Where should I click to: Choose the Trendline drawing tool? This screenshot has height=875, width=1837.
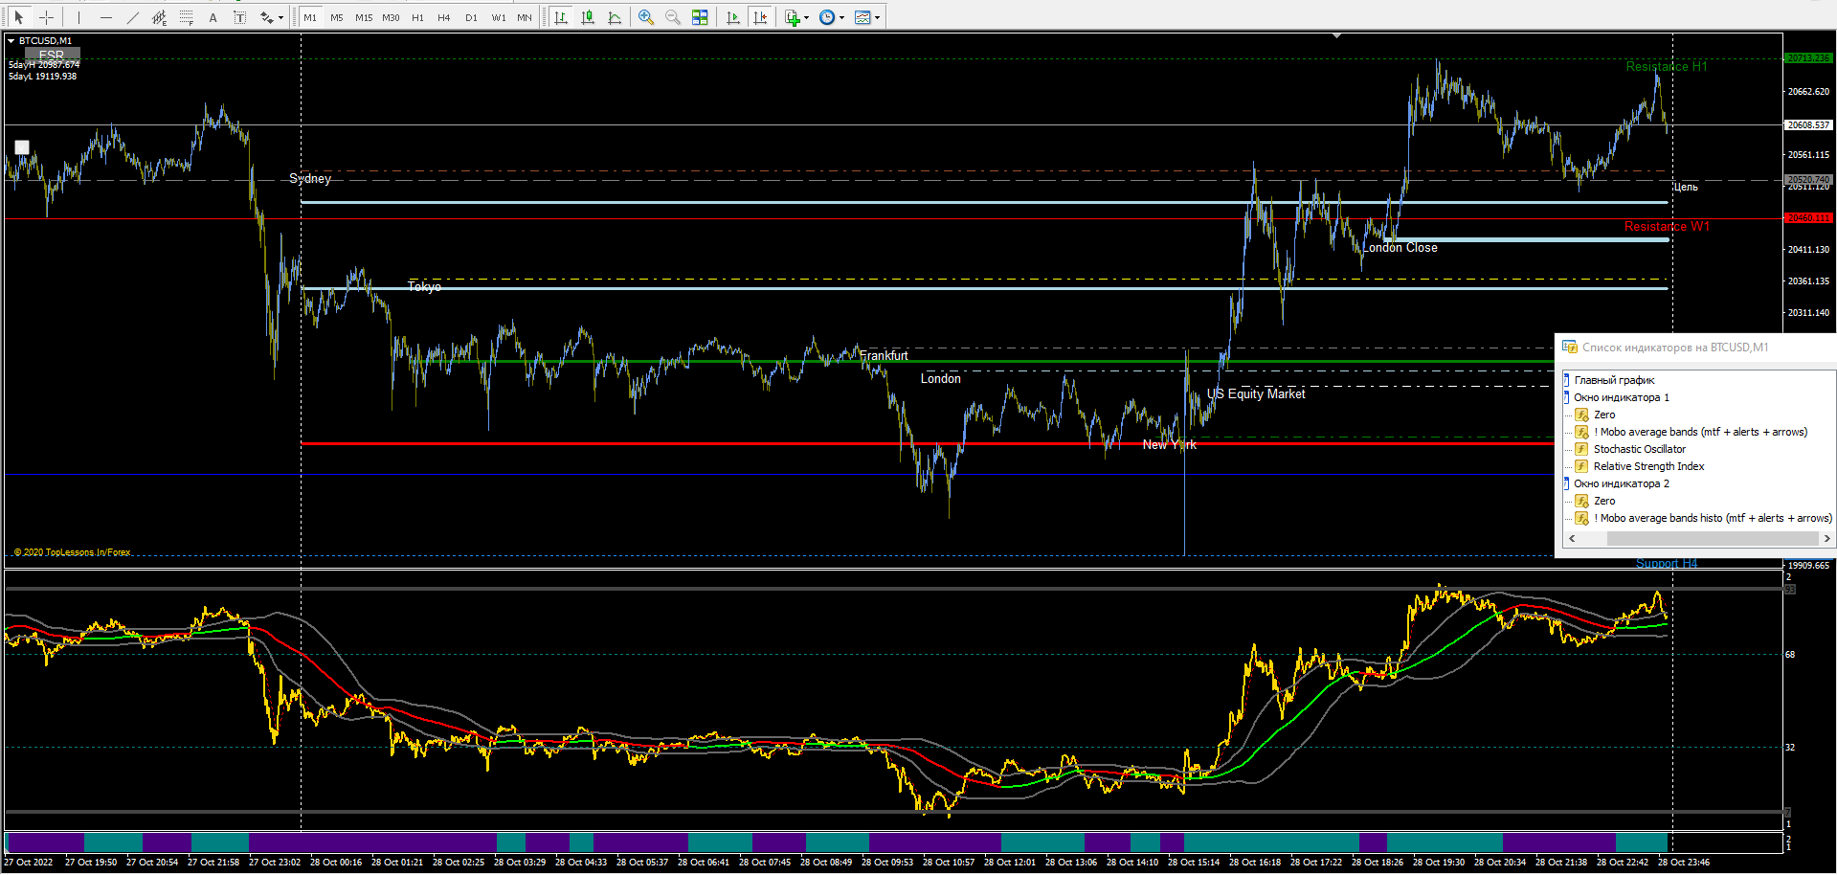[x=133, y=17]
